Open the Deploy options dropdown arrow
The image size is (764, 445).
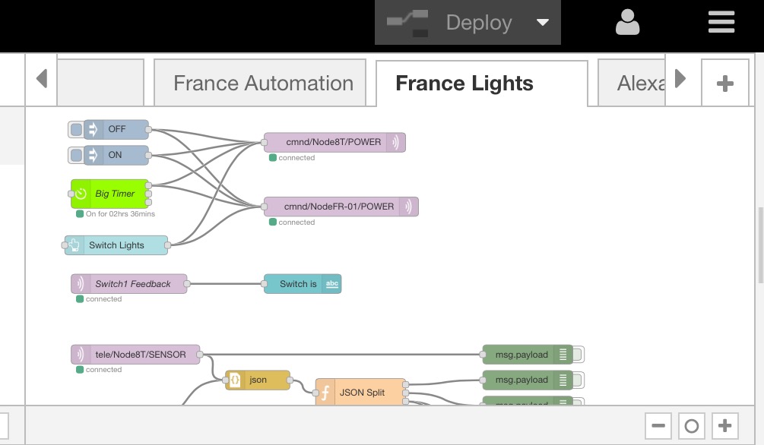542,22
